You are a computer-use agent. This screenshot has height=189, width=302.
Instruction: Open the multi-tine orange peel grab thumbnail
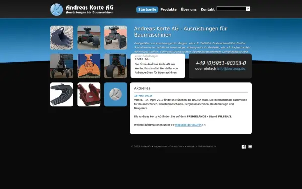(62, 66)
